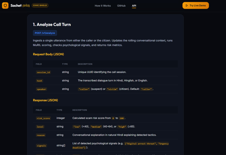The height and width of the screenshot is (155, 226).
Task: Open the Try Live Demo button
Action: tap(196, 6)
